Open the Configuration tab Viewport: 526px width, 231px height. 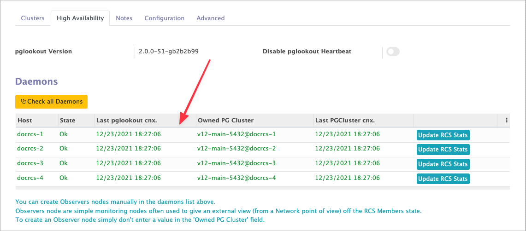(x=164, y=18)
